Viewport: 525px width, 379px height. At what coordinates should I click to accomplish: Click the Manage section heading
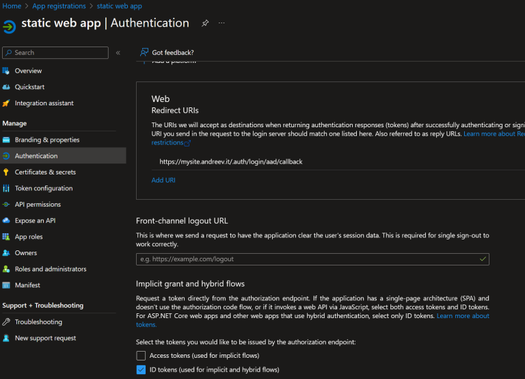(14, 123)
